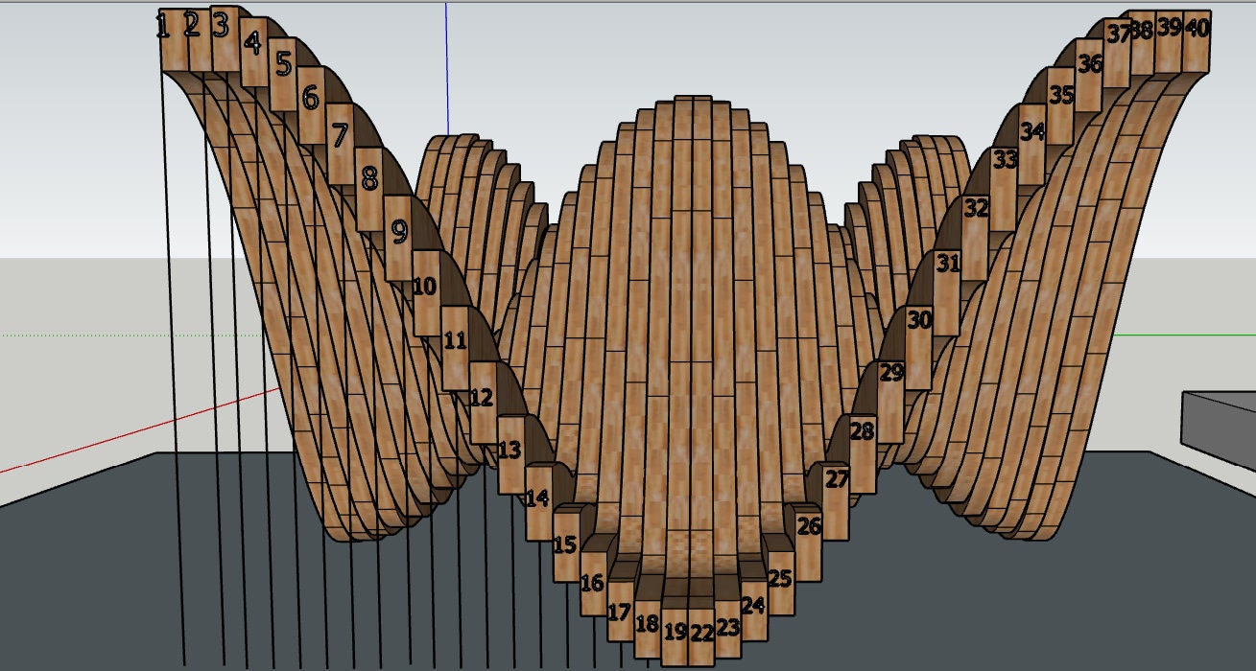Select the wooden slat labeled 1
1256x671 pixels.
(x=172, y=38)
